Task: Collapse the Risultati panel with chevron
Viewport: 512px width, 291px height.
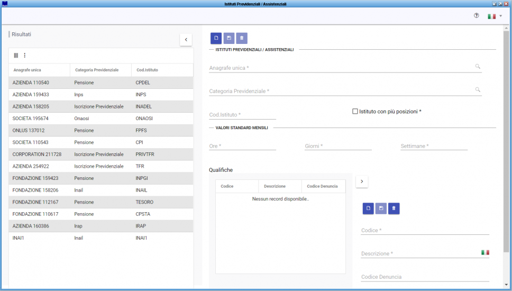Action: (x=186, y=40)
